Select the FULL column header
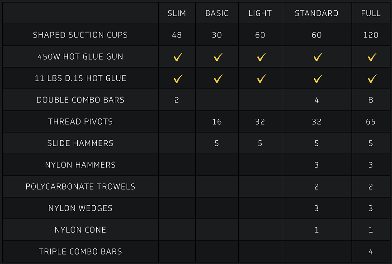 pyautogui.click(x=371, y=13)
